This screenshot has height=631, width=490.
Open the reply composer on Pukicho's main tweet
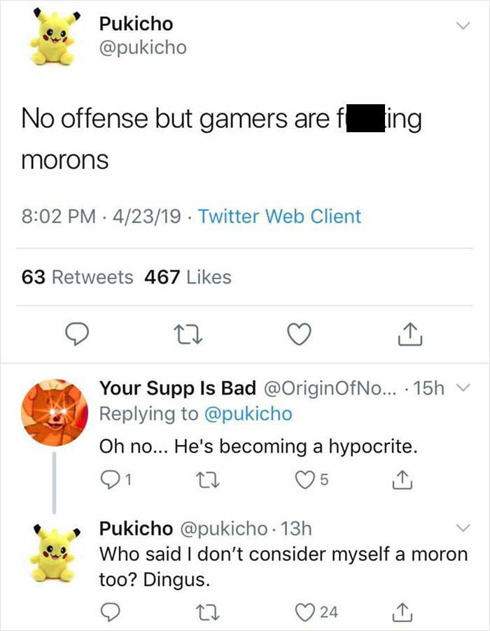tap(78, 334)
